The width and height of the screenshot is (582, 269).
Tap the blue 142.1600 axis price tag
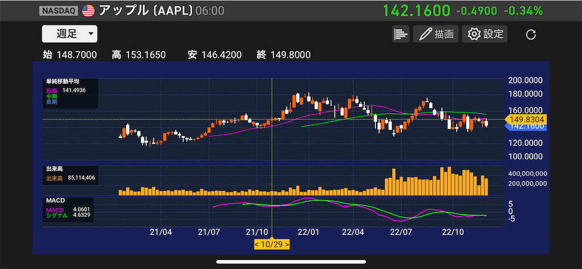point(526,127)
